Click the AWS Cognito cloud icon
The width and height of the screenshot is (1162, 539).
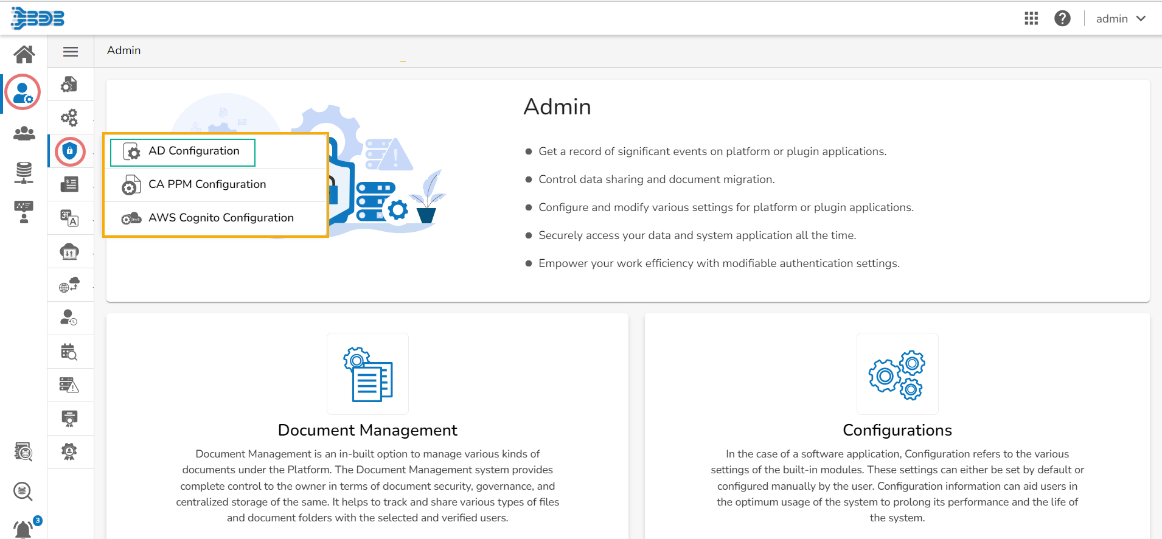point(131,218)
